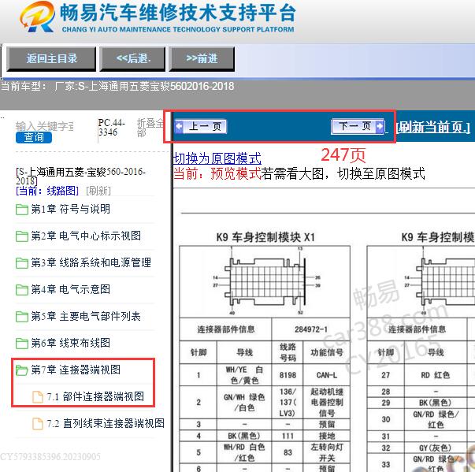The height and width of the screenshot is (472, 475).
Task: Expand chapter 第6章 线束布线图
Action: 70,343
